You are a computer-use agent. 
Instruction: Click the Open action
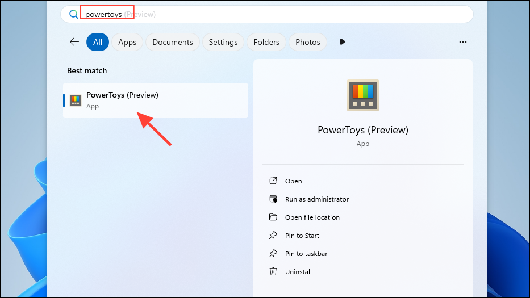[x=293, y=181]
